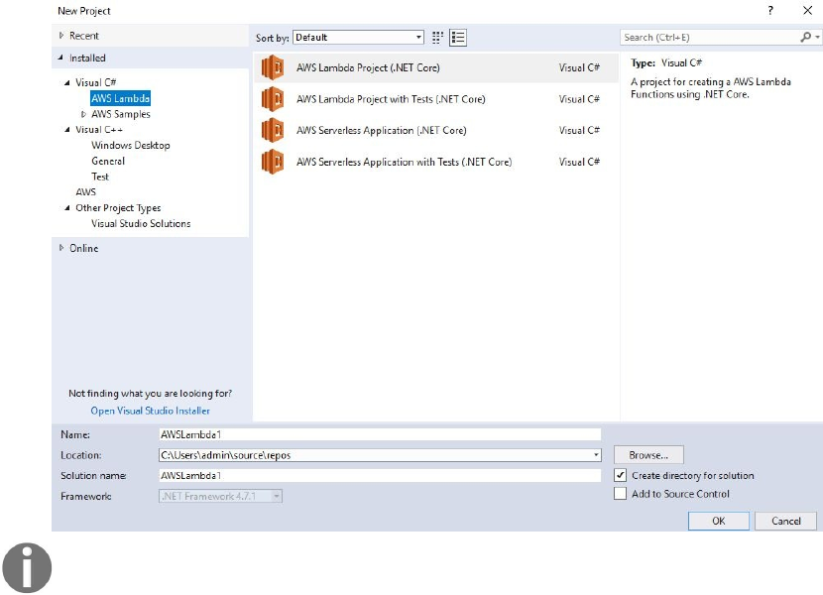The width and height of the screenshot is (823, 595).
Task: Open the search options dropdown arrow
Action: pos(817,37)
